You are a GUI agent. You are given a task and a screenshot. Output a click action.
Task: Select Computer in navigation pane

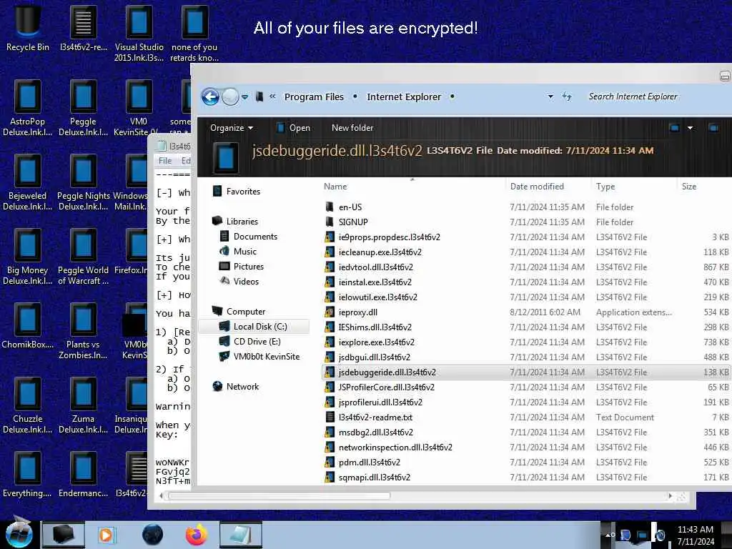point(239,312)
